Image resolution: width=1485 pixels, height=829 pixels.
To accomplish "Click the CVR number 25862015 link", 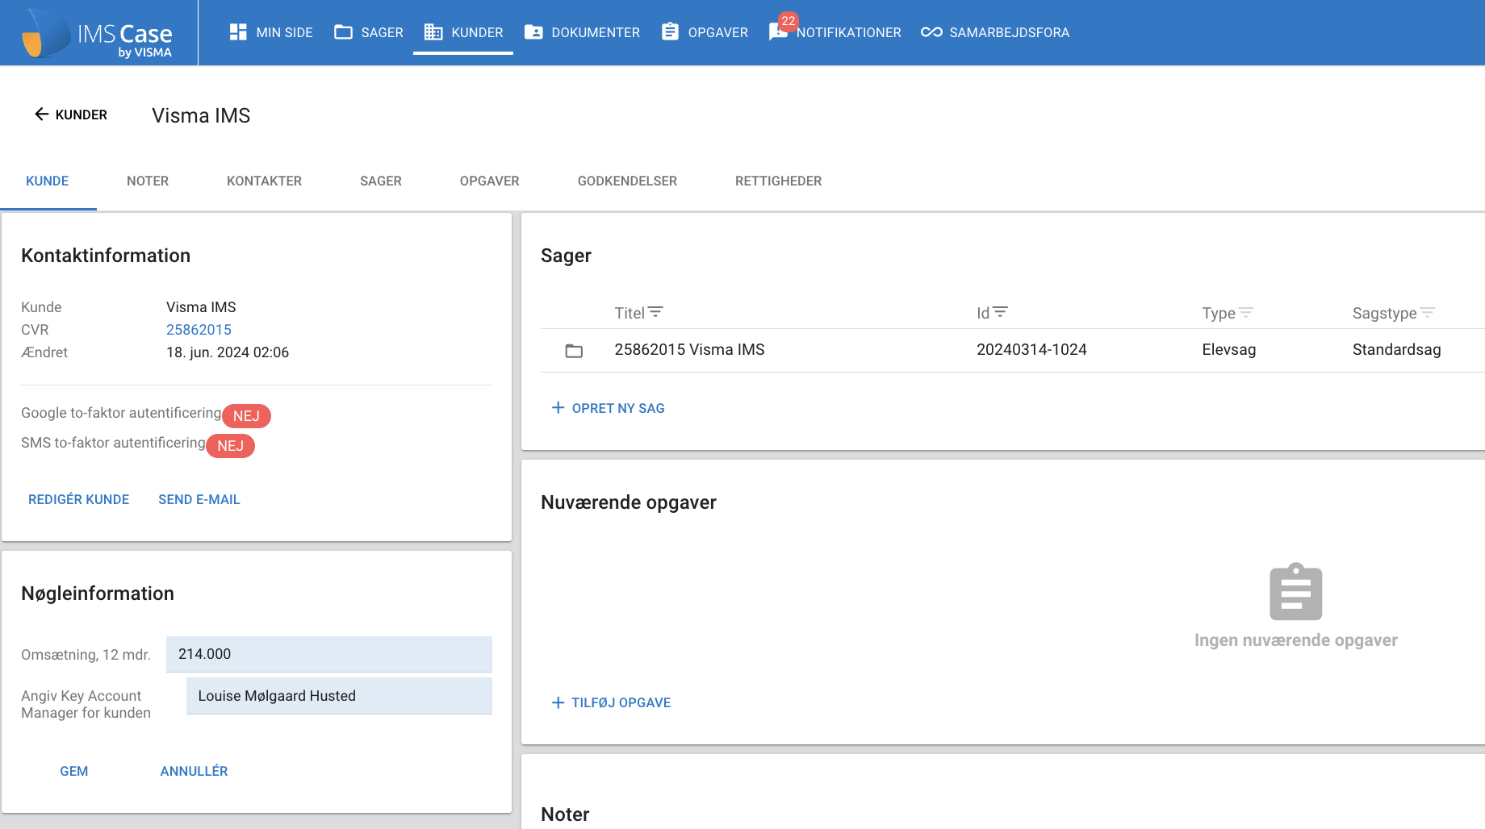I will (x=199, y=330).
